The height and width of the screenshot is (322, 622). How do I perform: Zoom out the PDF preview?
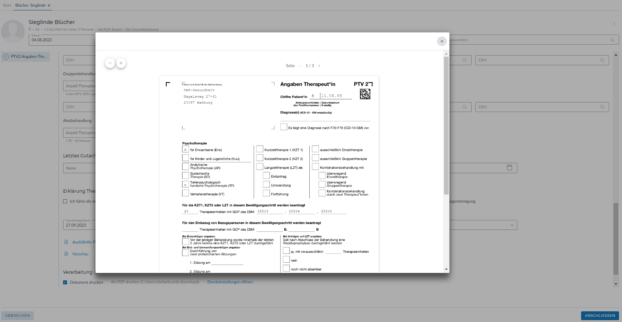[110, 63]
